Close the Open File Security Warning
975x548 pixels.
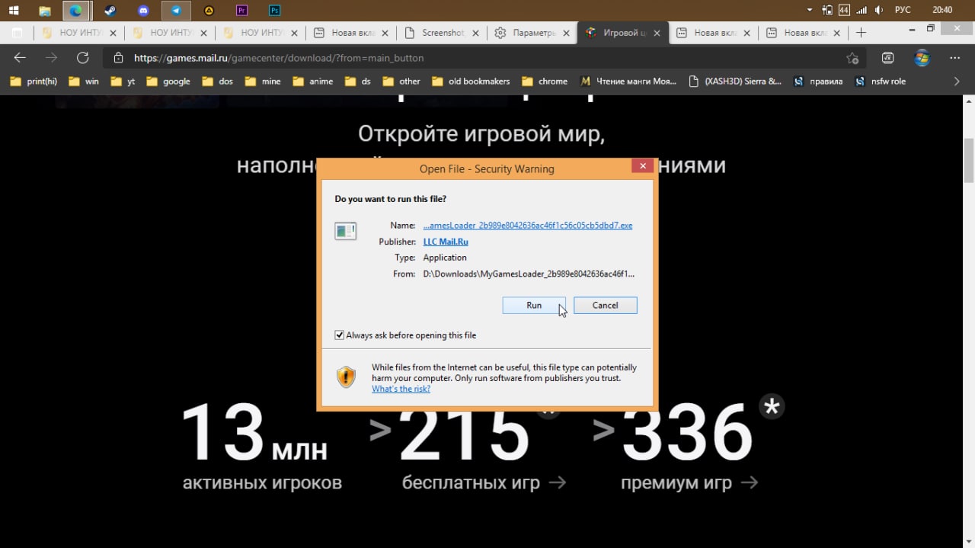642,166
